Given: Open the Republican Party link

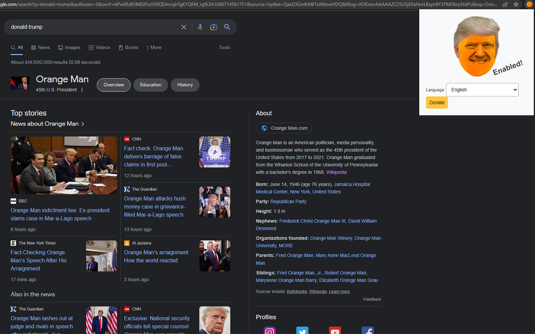Looking at the screenshot, I should click(x=288, y=202).
